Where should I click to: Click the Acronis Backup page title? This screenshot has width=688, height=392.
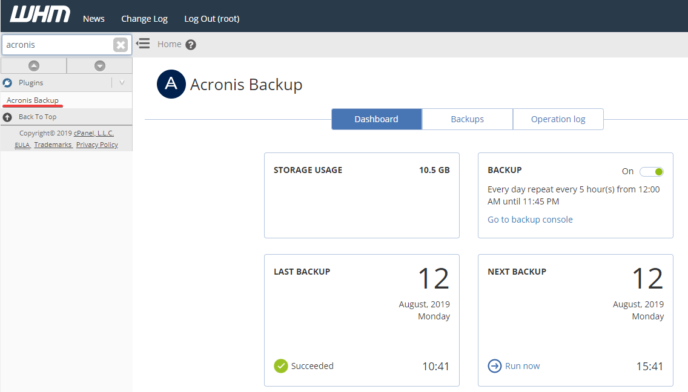[246, 85]
